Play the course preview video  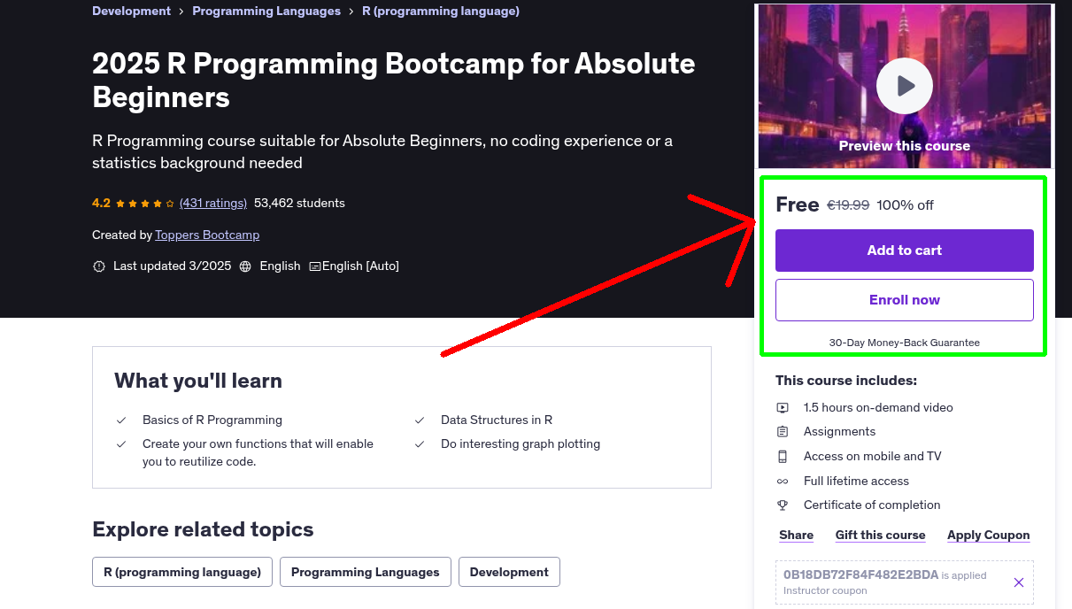[x=904, y=85]
